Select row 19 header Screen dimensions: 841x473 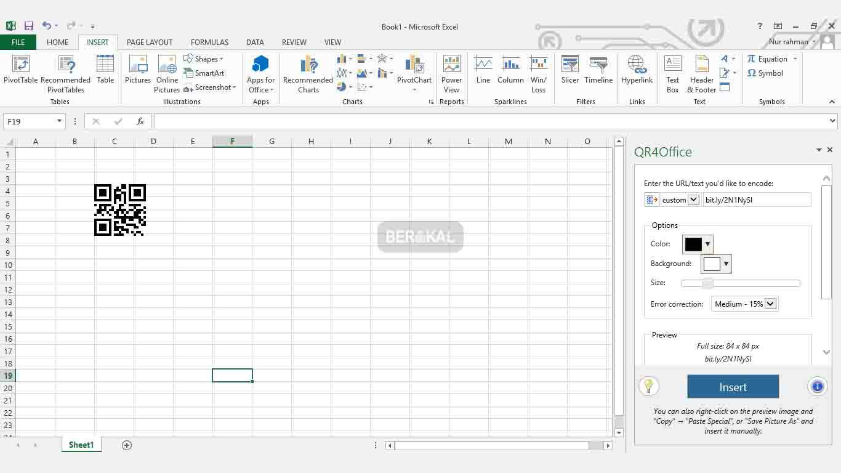8,376
